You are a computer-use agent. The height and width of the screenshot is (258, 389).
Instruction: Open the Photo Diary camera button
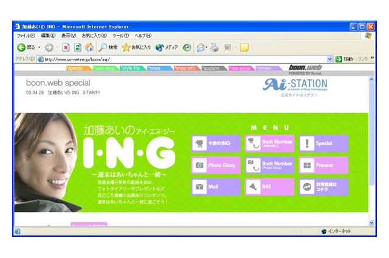(x=215, y=165)
